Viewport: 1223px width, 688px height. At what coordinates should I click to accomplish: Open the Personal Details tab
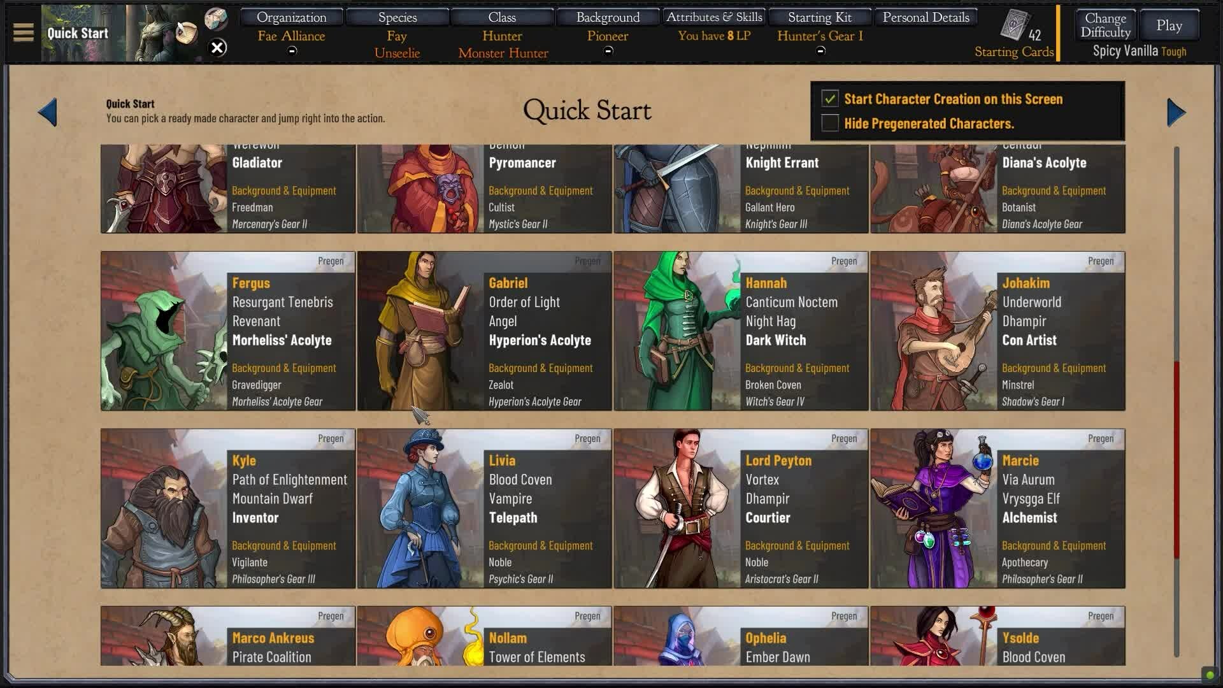926,17
